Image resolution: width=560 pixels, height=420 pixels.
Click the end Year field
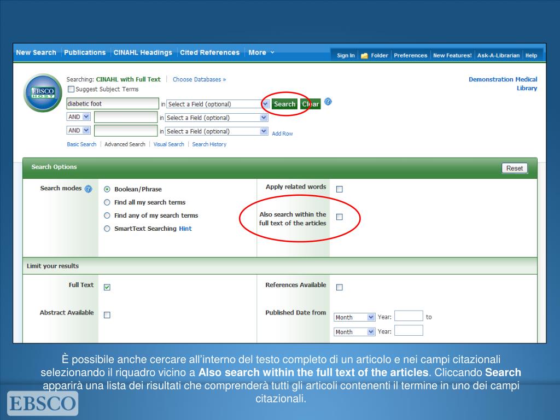pyautogui.click(x=409, y=331)
